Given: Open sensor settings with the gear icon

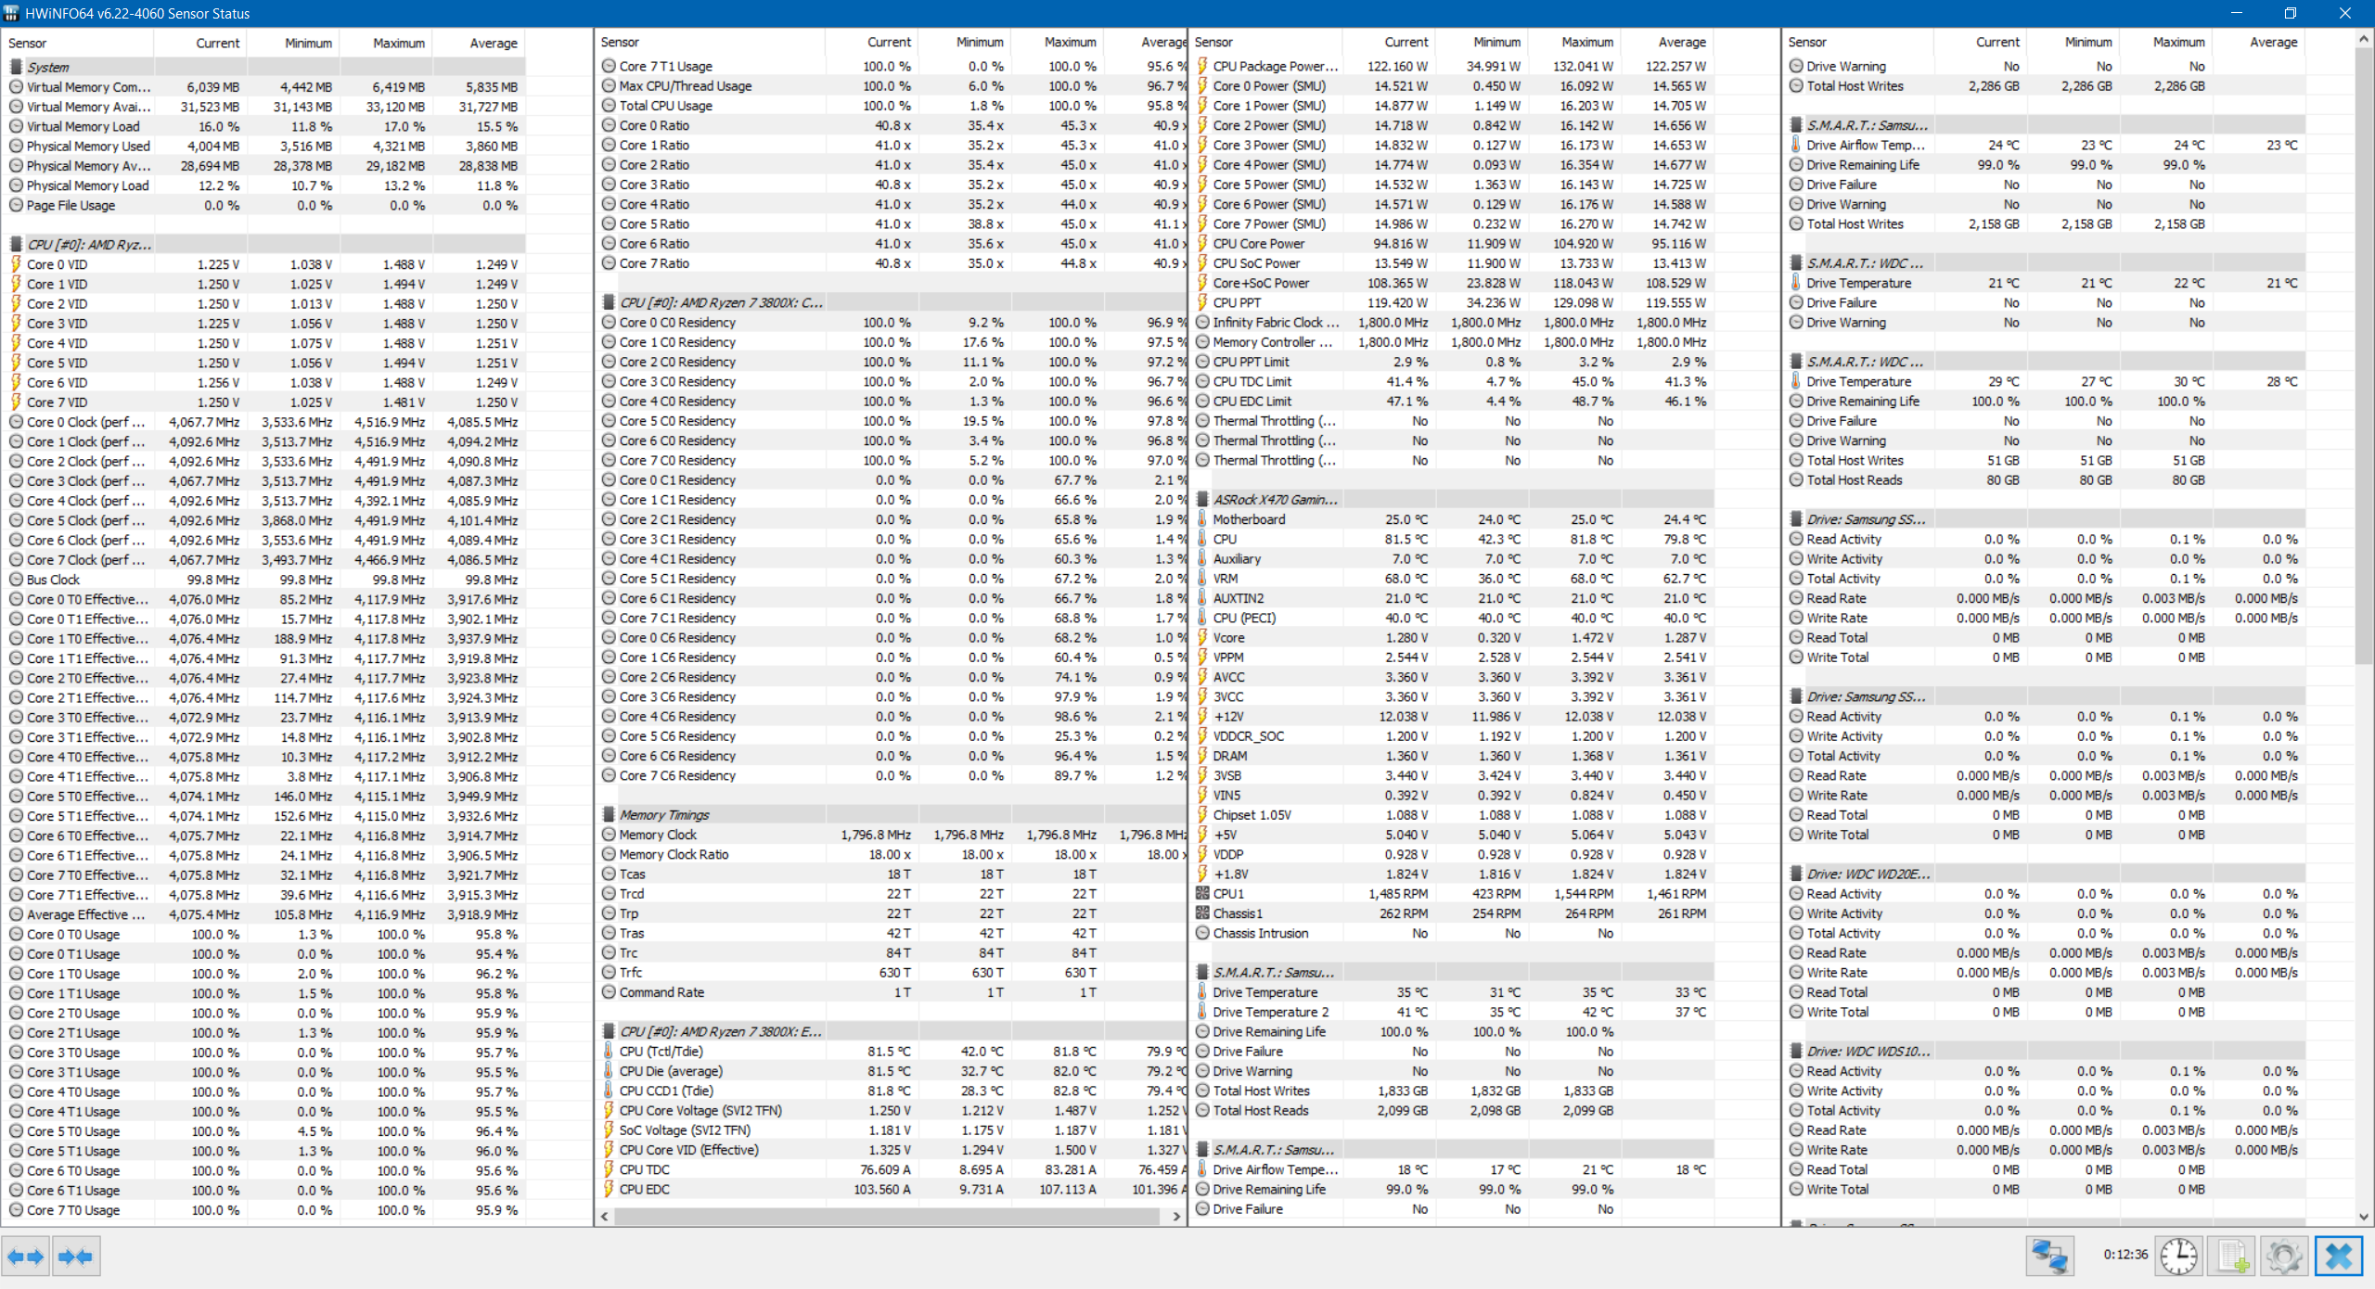Looking at the screenshot, I should click(2284, 1257).
